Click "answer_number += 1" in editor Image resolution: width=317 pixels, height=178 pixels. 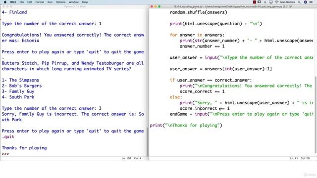tap(202, 46)
